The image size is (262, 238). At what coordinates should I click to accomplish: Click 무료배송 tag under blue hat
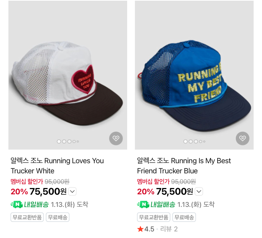[184, 217]
